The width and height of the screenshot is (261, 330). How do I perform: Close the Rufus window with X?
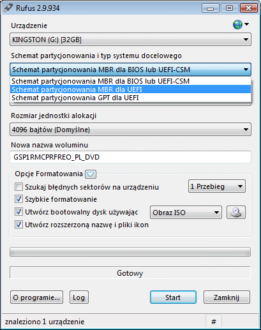click(x=248, y=8)
